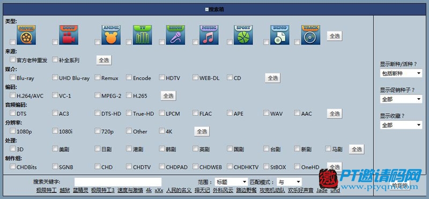This screenshot has height=199, width=429.
Task: Tick the Remux checkbox
Action: coord(98,77)
